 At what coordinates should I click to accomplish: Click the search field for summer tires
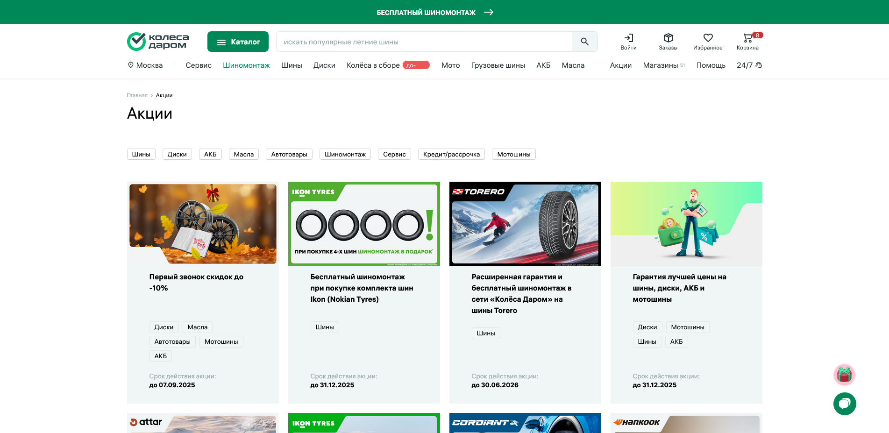point(424,42)
